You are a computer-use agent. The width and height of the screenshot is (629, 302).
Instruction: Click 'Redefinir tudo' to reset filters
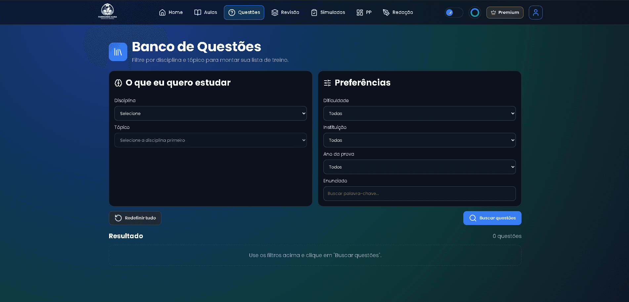tap(135, 218)
